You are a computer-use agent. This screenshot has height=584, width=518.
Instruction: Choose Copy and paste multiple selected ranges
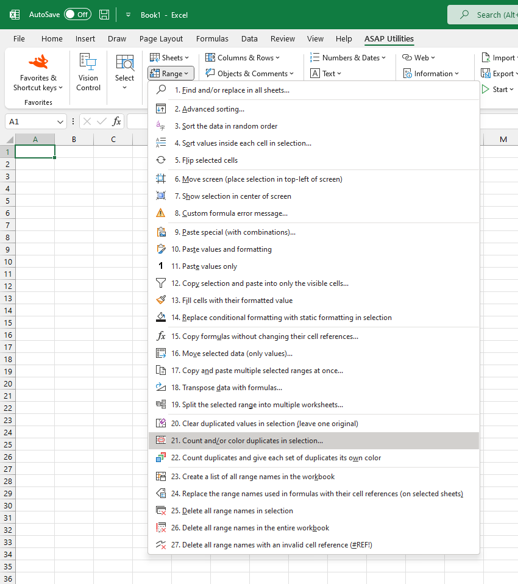[x=314, y=371]
